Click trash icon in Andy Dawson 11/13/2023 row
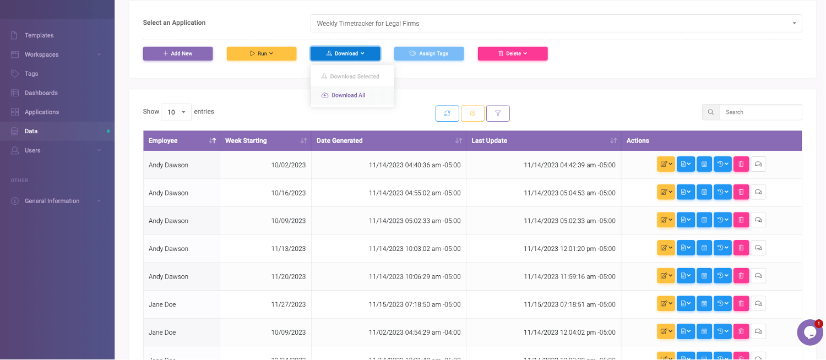Screen dimensions: 826x360 pyautogui.click(x=741, y=248)
